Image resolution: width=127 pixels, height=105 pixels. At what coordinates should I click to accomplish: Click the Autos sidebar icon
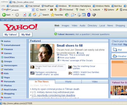tap(2, 41)
